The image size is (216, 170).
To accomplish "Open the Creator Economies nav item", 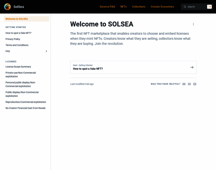I will (162, 7).
